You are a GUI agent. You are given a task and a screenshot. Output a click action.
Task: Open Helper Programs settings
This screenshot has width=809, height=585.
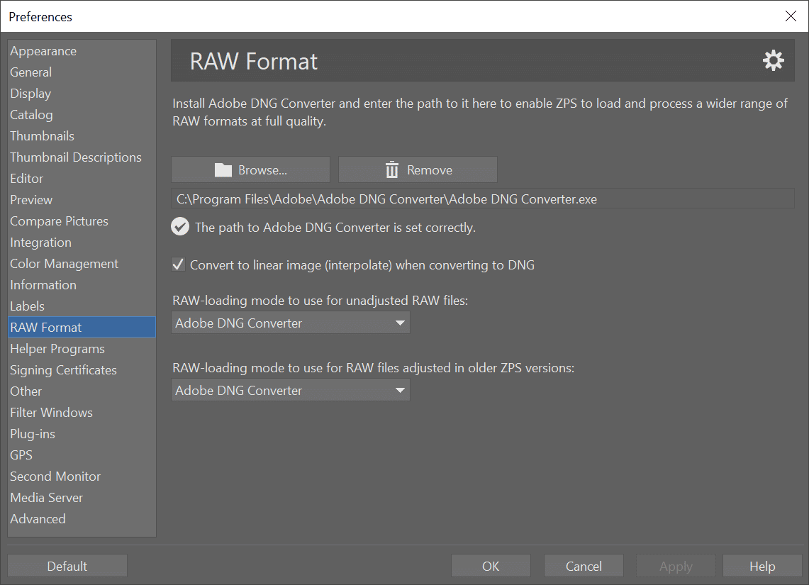point(82,349)
